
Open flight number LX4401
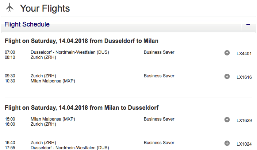[x=244, y=54]
